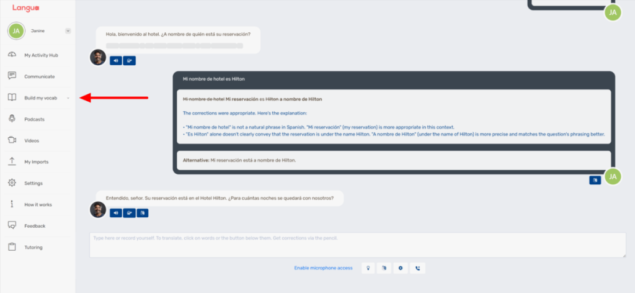
Task: Click into the message text input box
Action: pyautogui.click(x=358, y=245)
